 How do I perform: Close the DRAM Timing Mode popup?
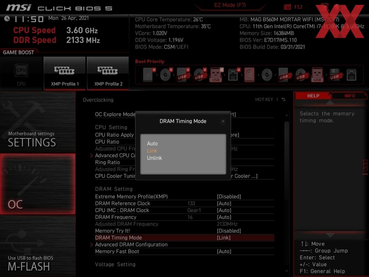point(223,121)
